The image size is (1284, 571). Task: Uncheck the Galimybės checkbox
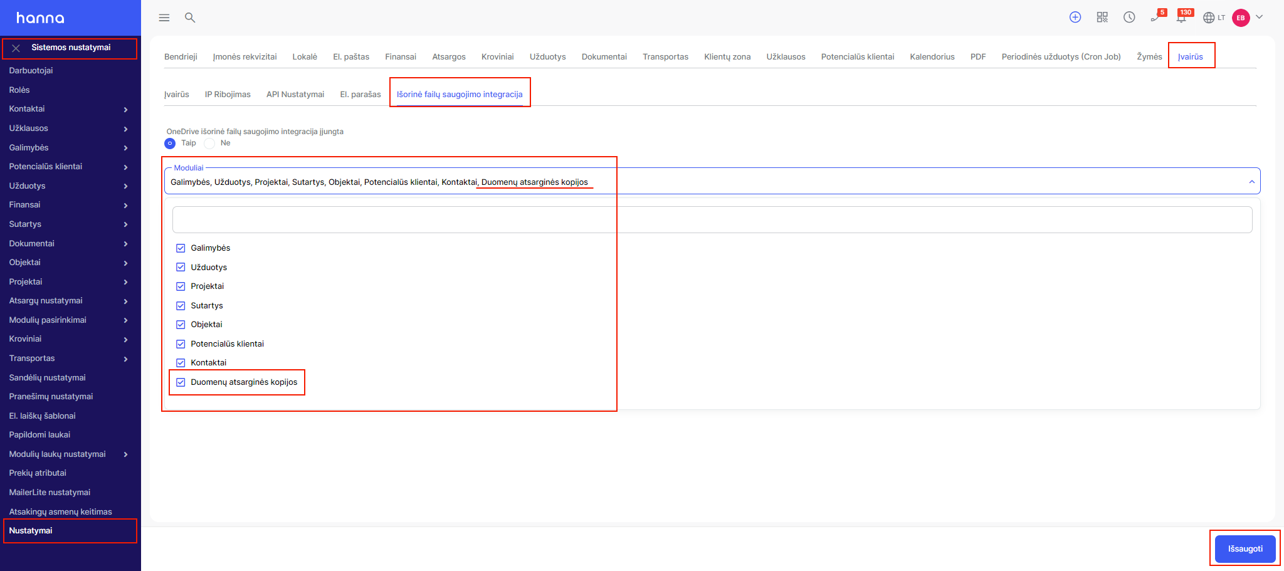(x=181, y=248)
